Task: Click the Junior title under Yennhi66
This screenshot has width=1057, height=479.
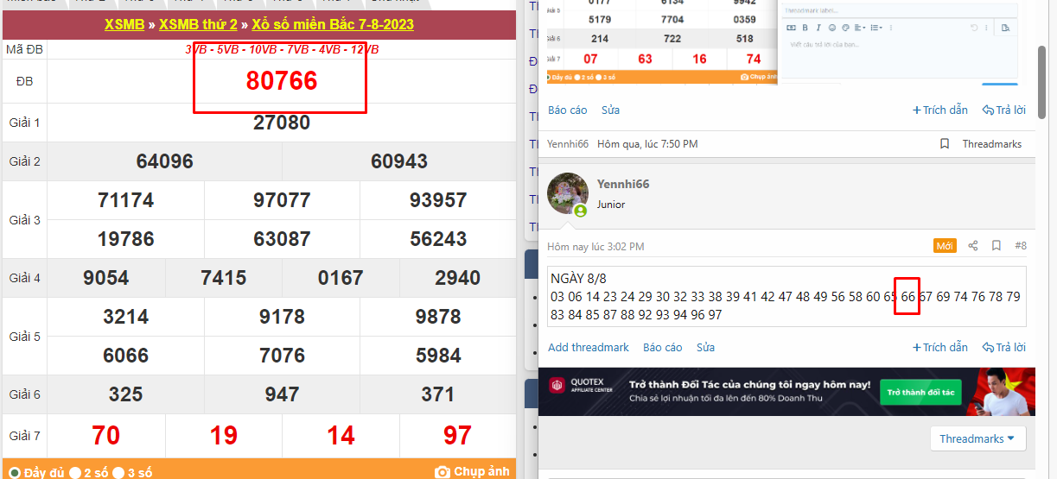Action: pos(611,205)
